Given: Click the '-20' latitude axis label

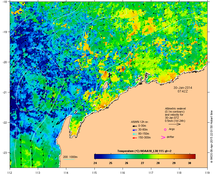Looking at the screenshot, I should coord(4,62).
